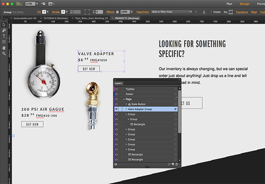Select the Rectangle tool

[x=4, y=42]
